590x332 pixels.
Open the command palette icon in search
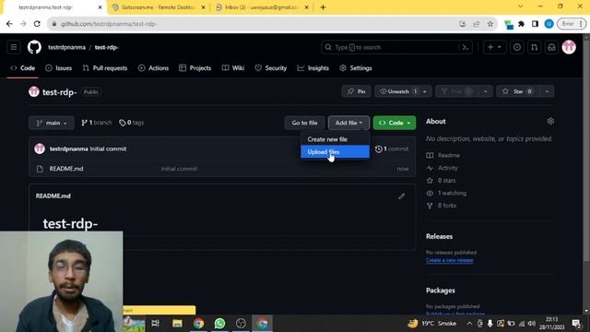point(466,47)
